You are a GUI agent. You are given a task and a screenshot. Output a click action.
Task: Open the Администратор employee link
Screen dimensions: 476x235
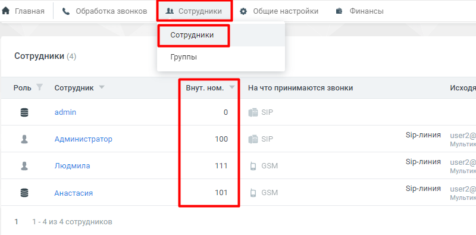coord(83,139)
